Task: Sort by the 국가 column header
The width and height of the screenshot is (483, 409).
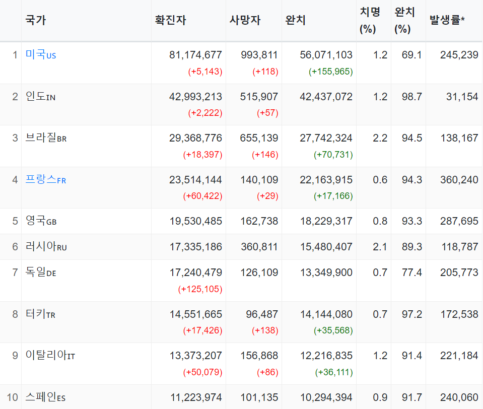Action: [36, 20]
